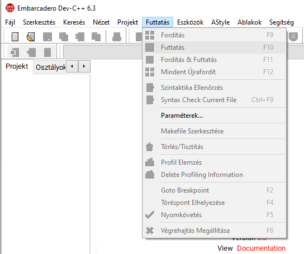Click the Dev-C++ logo in the title bar
This screenshot has width=304, height=254.
point(10,8)
